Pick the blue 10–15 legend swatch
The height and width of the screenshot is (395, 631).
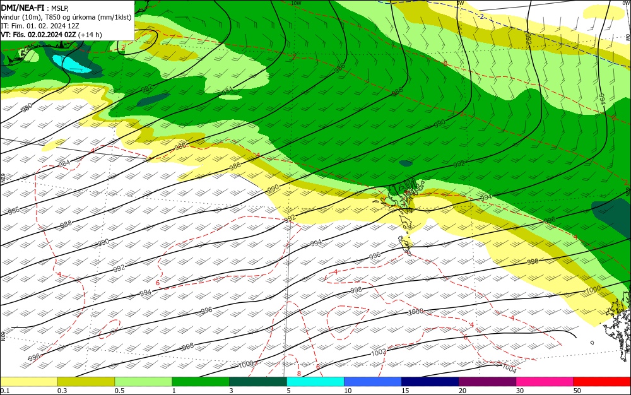pos(373,382)
